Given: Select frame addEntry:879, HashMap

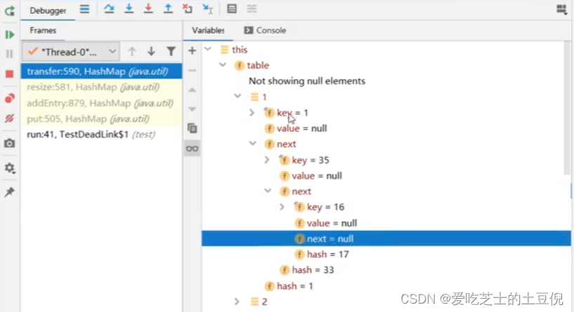Looking at the screenshot, I should (101, 103).
